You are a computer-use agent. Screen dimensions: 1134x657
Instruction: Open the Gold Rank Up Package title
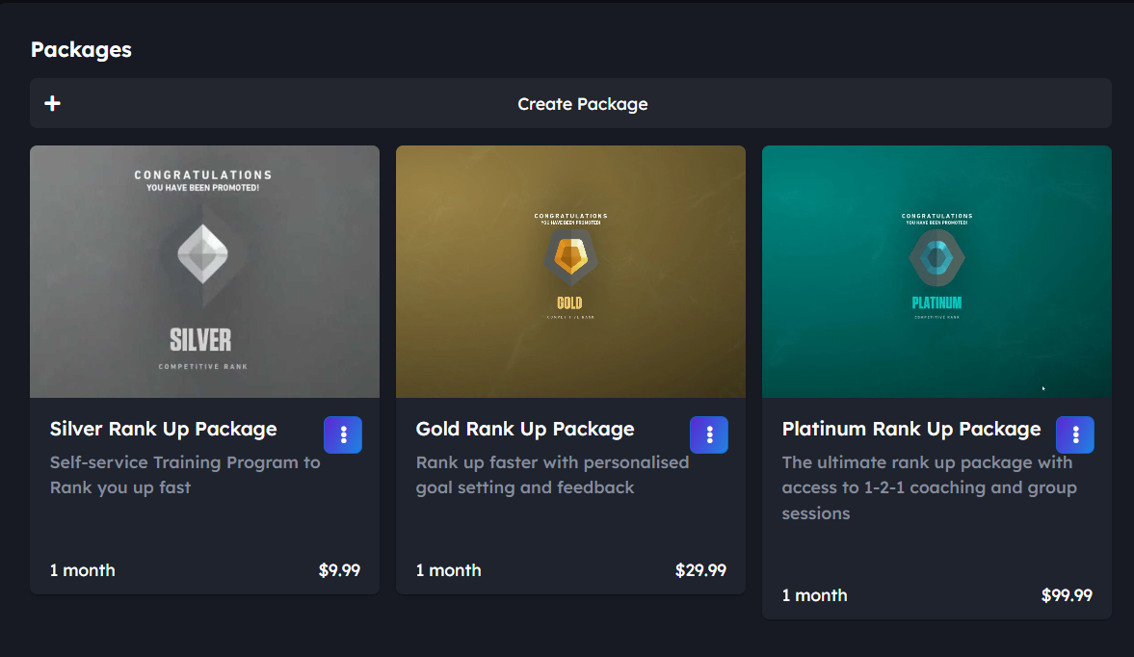(x=525, y=429)
